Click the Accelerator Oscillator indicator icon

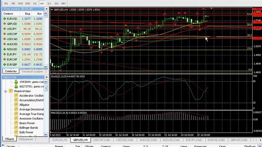16,96
